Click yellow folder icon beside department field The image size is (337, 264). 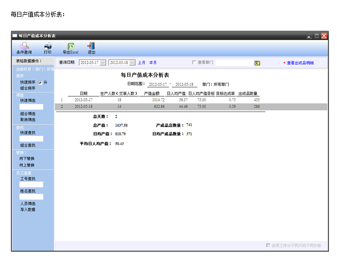click(257, 63)
